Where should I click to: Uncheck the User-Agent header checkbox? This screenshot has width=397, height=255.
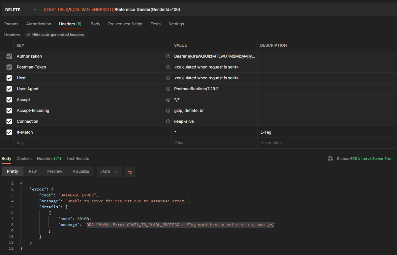coord(9,89)
